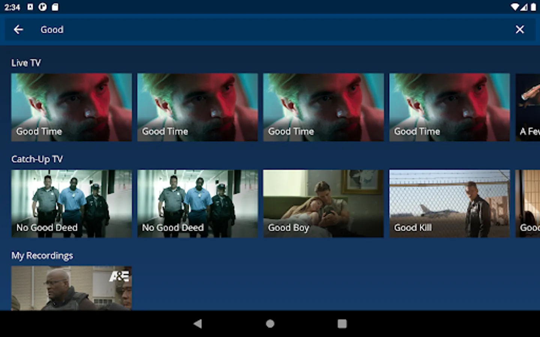Viewport: 540px width, 337px height.
Task: Click the "Good Boy" title label
Action: [288, 228]
